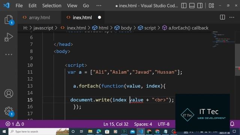Viewport: 240px width, 135px height.
Task: Click the underlined word value on line 15
Action: [x=136, y=100]
